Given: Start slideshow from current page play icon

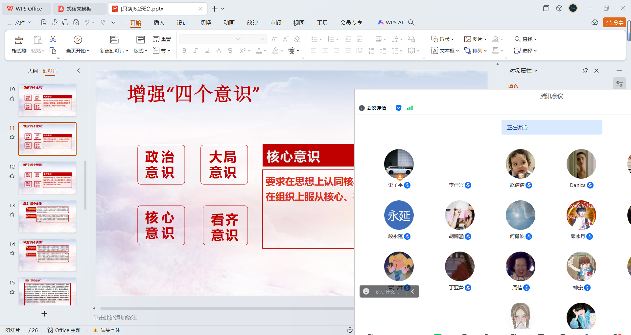Looking at the screenshot, I should pyautogui.click(x=78, y=40).
